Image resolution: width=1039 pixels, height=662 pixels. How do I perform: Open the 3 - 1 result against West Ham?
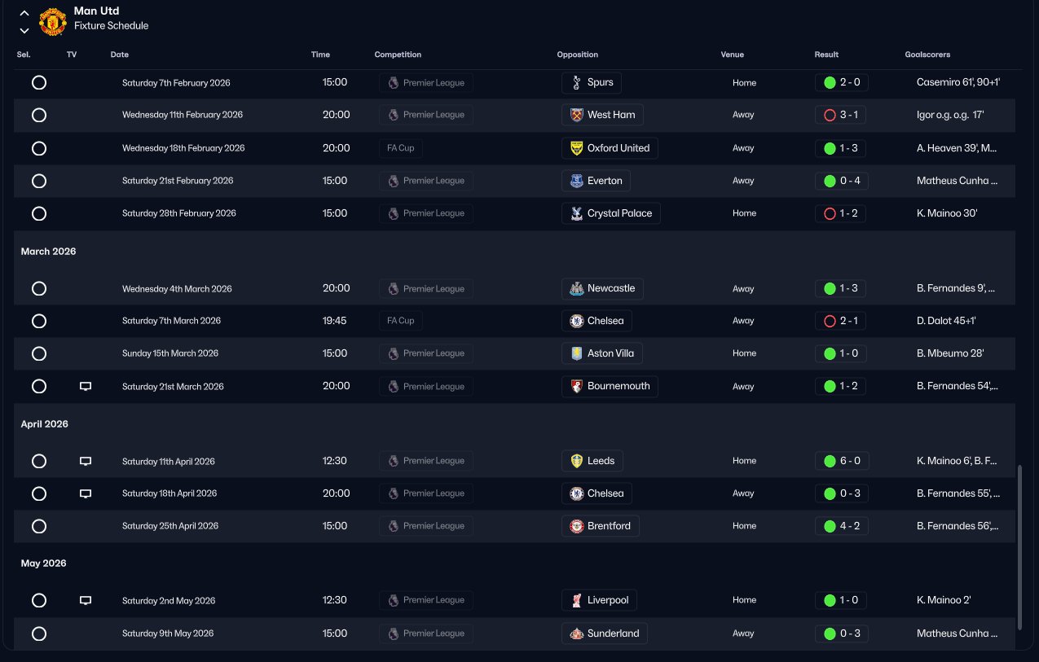[840, 115]
